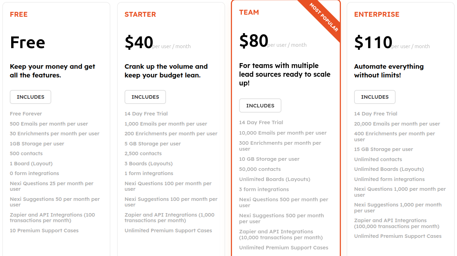This screenshot has width=457, height=256.
Task: Select Unlimited contacts under ENTERPRISE
Action: pyautogui.click(x=378, y=159)
